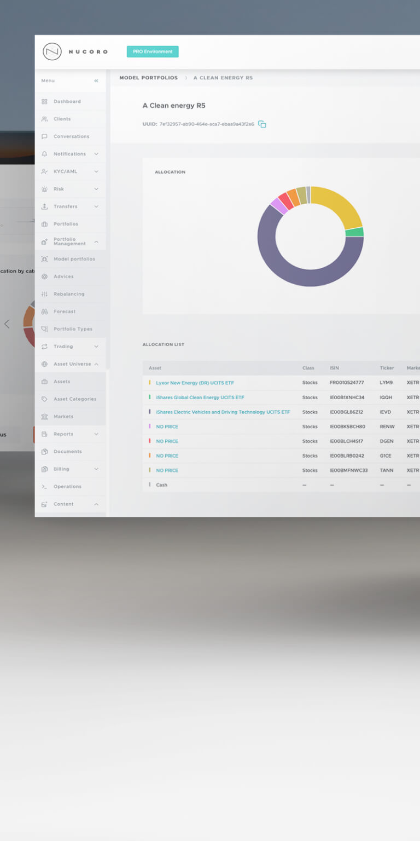Collapse the Portfolio Management chevron
This screenshot has height=841, width=420.
tap(96, 242)
